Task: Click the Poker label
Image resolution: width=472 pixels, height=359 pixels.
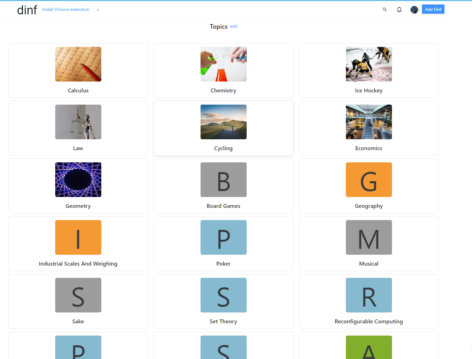Action: tap(224, 264)
